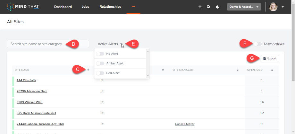Viewport: 295px width, 134px height.
Task: Open the 144 Otis Falls site link
Action: pyautogui.click(x=26, y=80)
